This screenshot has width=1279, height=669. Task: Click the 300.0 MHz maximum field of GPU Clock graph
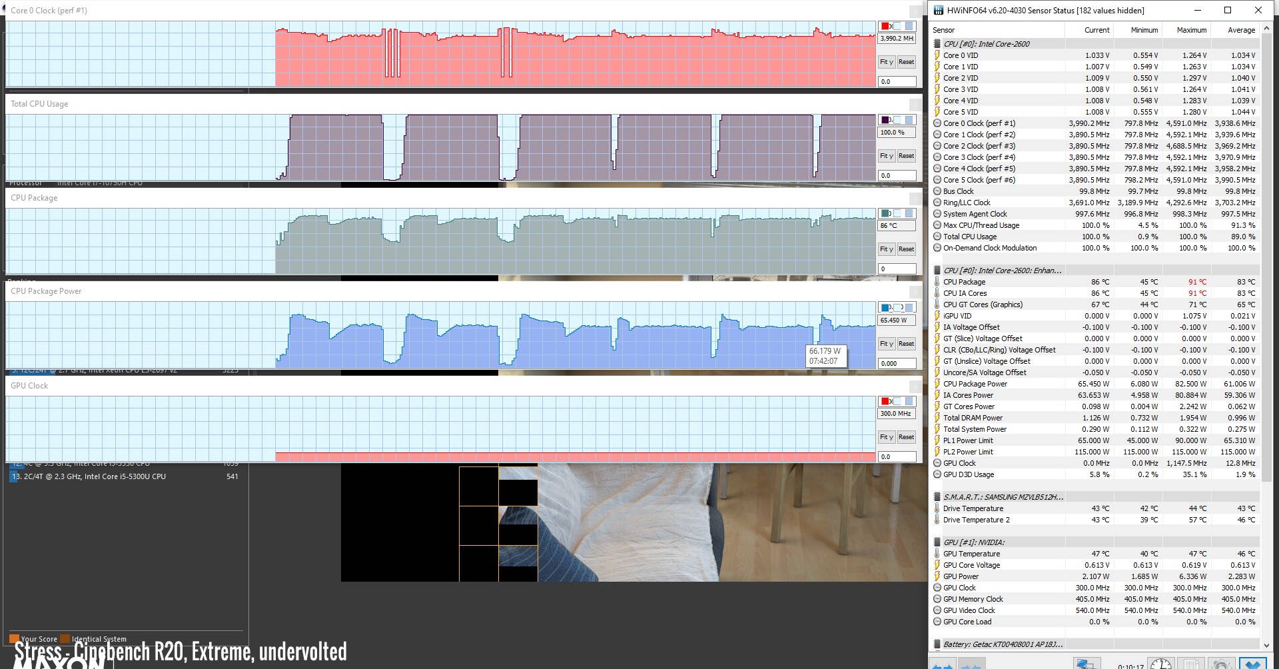tap(897, 414)
